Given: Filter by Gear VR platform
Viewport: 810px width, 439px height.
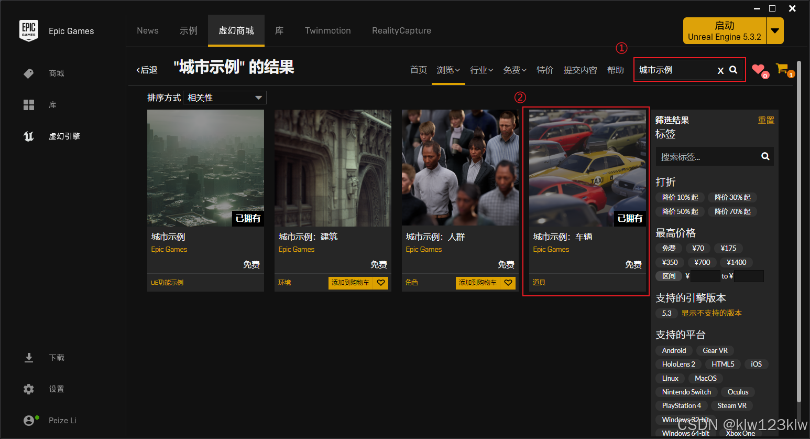Looking at the screenshot, I should [715, 350].
